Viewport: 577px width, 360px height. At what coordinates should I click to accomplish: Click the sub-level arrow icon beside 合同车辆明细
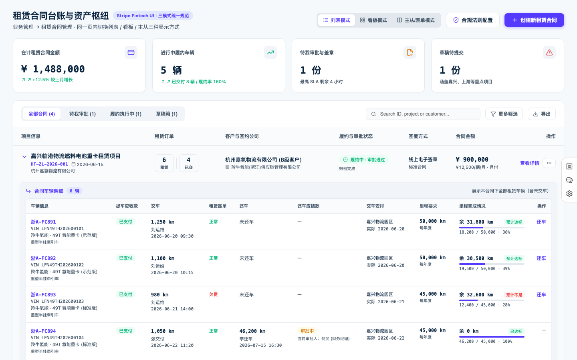coord(28,191)
